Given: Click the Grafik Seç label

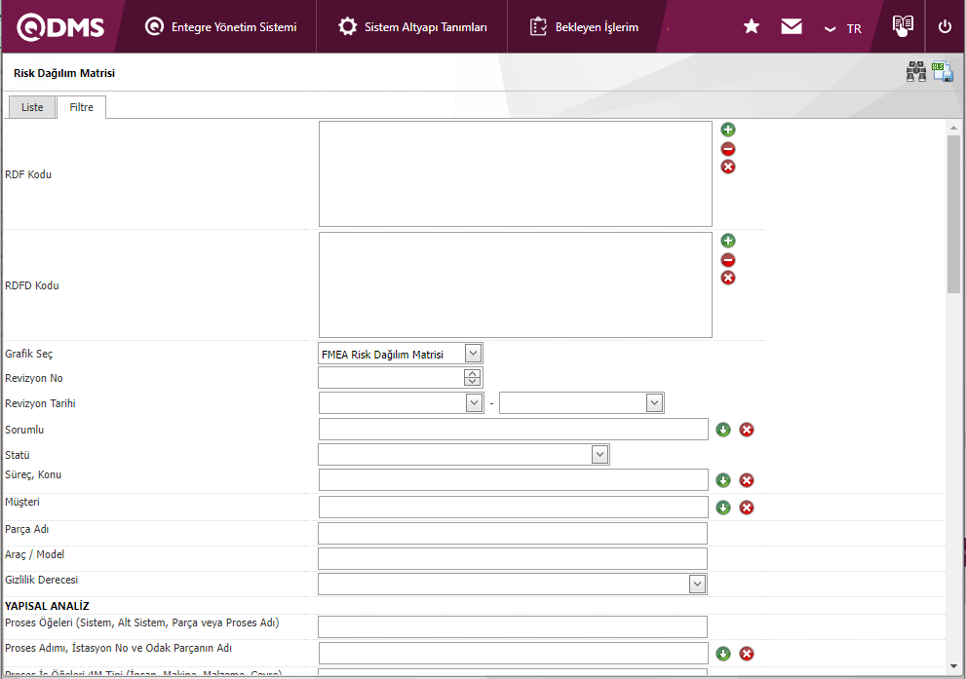Looking at the screenshot, I should pos(29,354).
